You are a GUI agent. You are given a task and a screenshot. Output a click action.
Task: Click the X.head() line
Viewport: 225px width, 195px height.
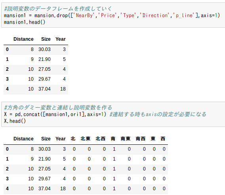coord(15,121)
